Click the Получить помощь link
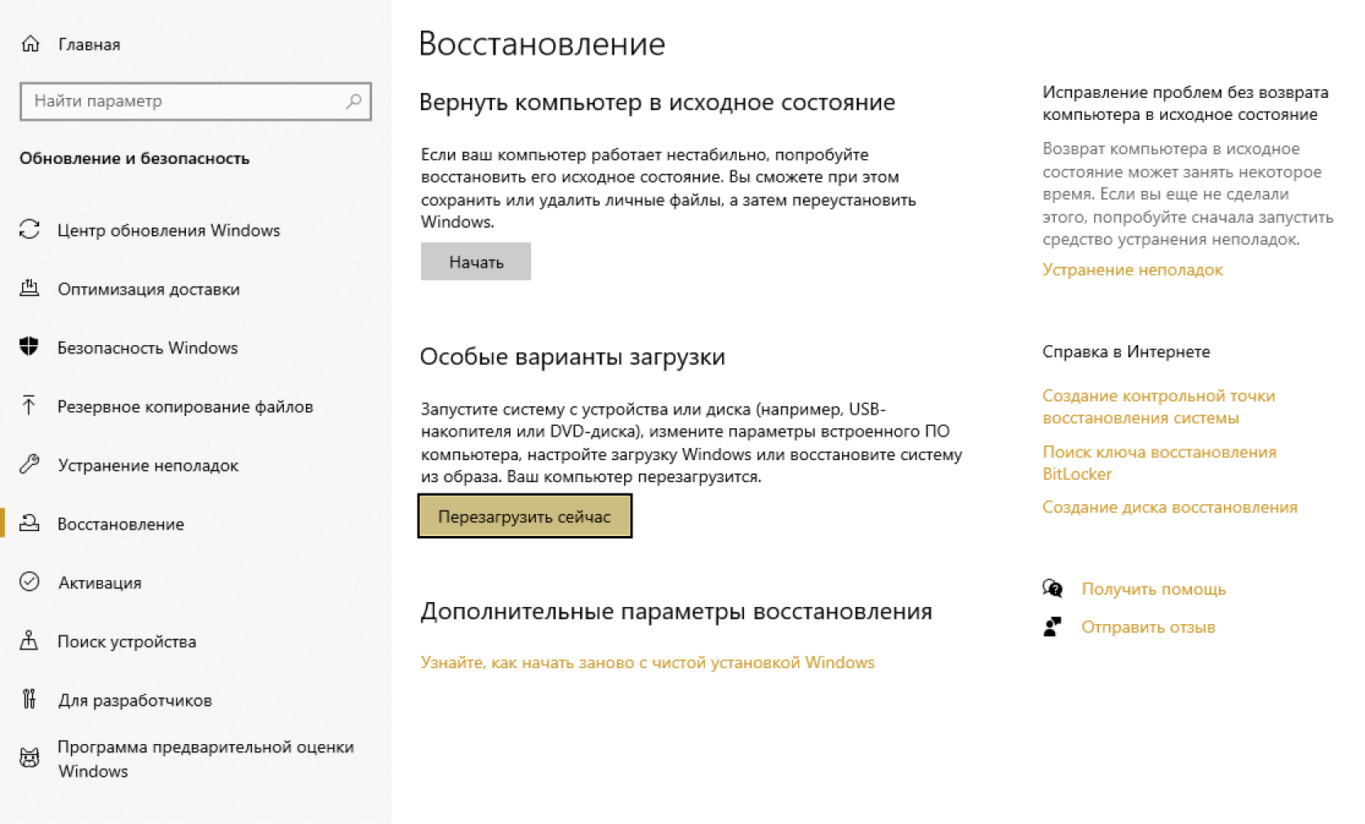 1154,589
